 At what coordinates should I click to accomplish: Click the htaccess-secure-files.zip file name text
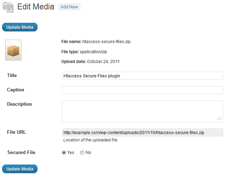point(106,42)
